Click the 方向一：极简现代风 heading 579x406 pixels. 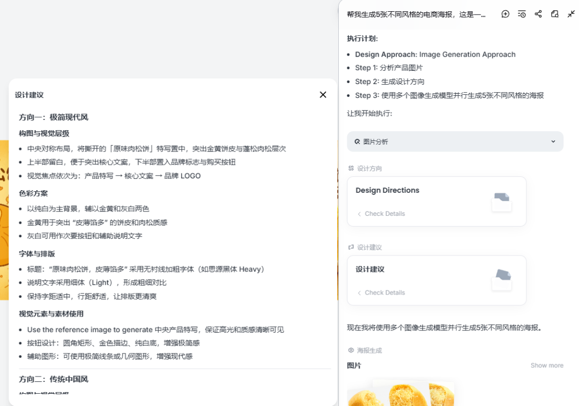pyautogui.click(x=54, y=117)
